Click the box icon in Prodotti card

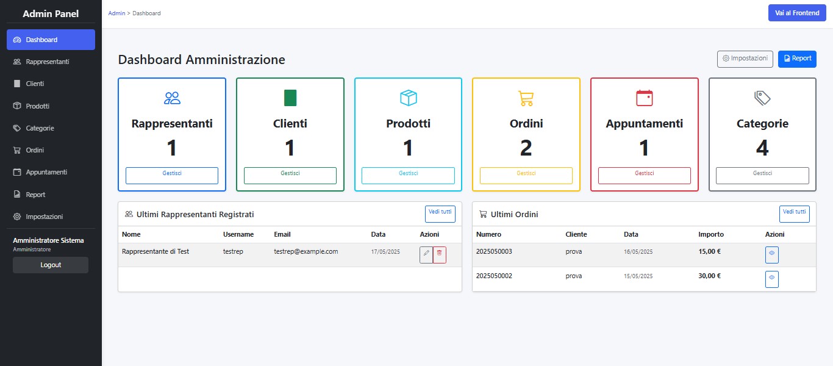(408, 98)
